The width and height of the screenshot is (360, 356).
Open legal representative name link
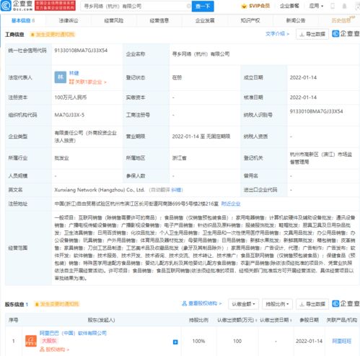[74, 73]
